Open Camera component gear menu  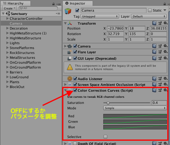coord(165,46)
